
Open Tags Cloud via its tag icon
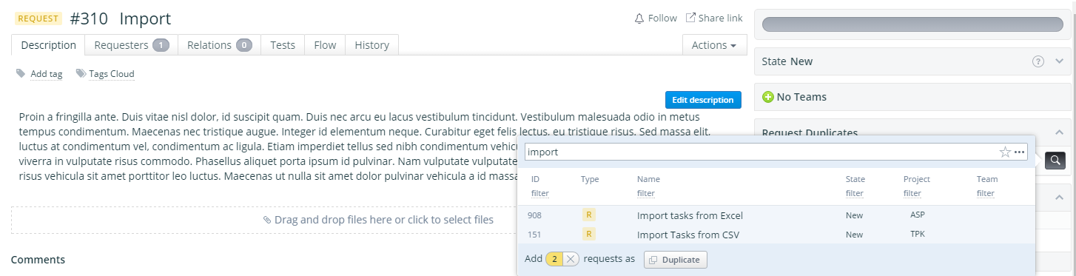coord(80,73)
